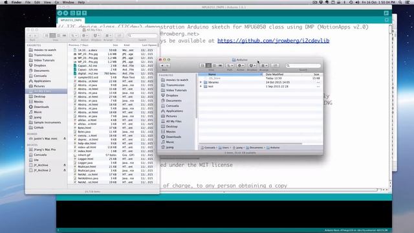Open the Path dropdown in Arduino Finder window
Image resolution: width=414 pixels, height=233 pixels.
[x=230, y=65]
